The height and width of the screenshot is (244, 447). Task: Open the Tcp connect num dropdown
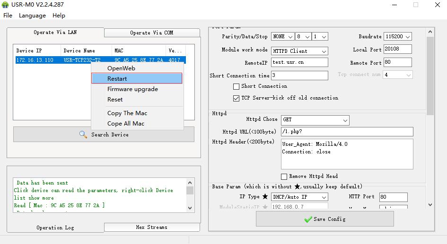tap(398, 75)
